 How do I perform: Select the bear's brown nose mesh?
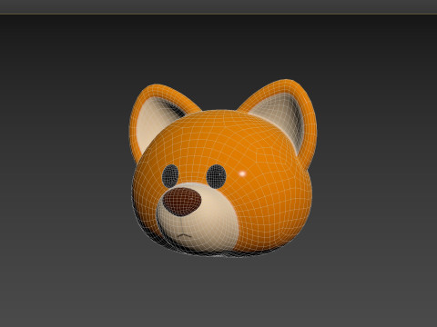pos(182,202)
